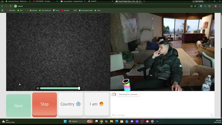Open the Chrome profile avatar
The image size is (222, 125).
(216, 6)
